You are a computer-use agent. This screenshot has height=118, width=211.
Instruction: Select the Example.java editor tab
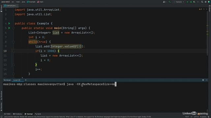coord(11,6)
